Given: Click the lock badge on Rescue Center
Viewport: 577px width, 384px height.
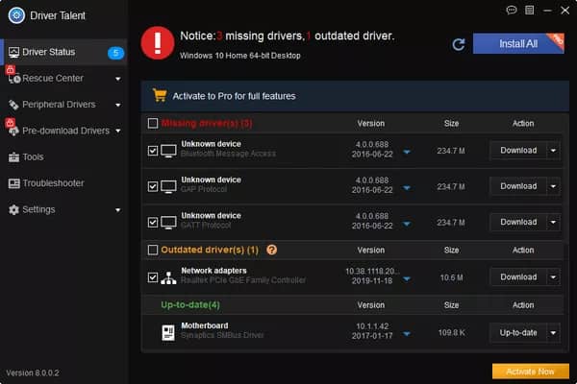Looking at the screenshot, I should pos(10,69).
